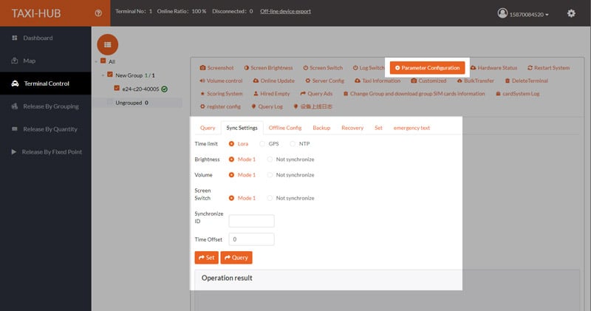Go to Release By Grouping
The width and height of the screenshot is (591, 311).
(x=46, y=106)
